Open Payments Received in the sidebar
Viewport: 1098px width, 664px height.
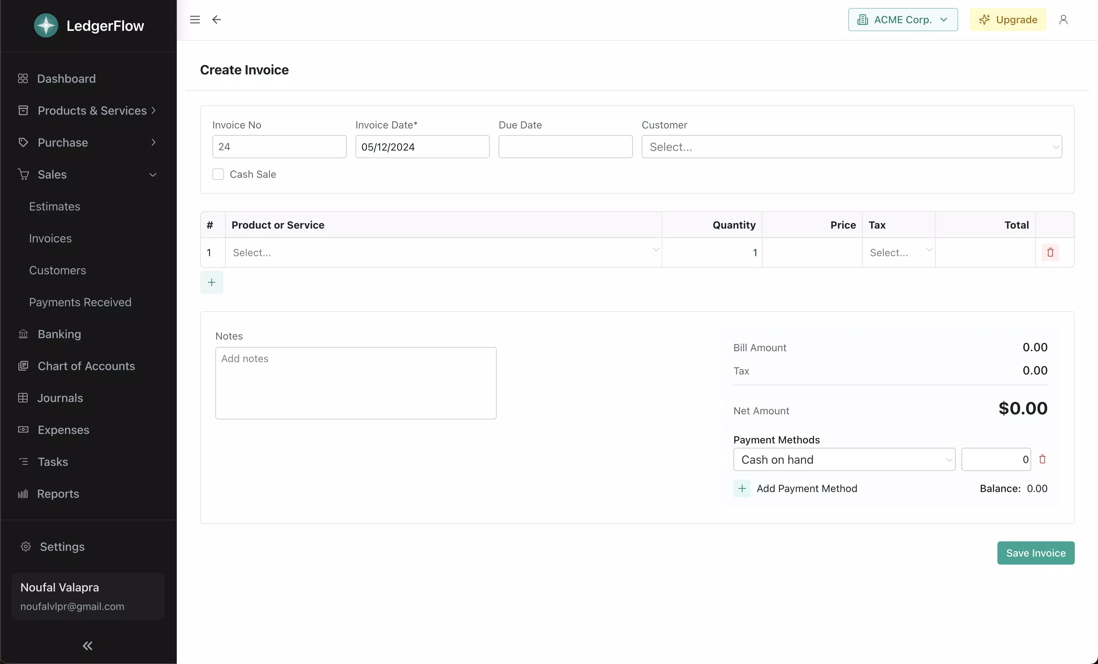pos(80,302)
